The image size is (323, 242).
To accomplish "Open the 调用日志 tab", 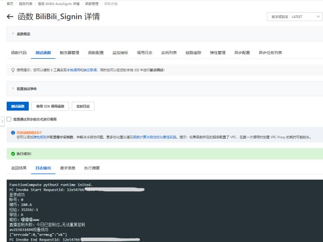I will click(144, 53).
